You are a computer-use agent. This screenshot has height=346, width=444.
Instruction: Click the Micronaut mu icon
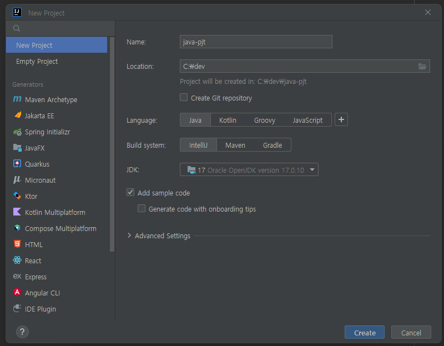[17, 179]
